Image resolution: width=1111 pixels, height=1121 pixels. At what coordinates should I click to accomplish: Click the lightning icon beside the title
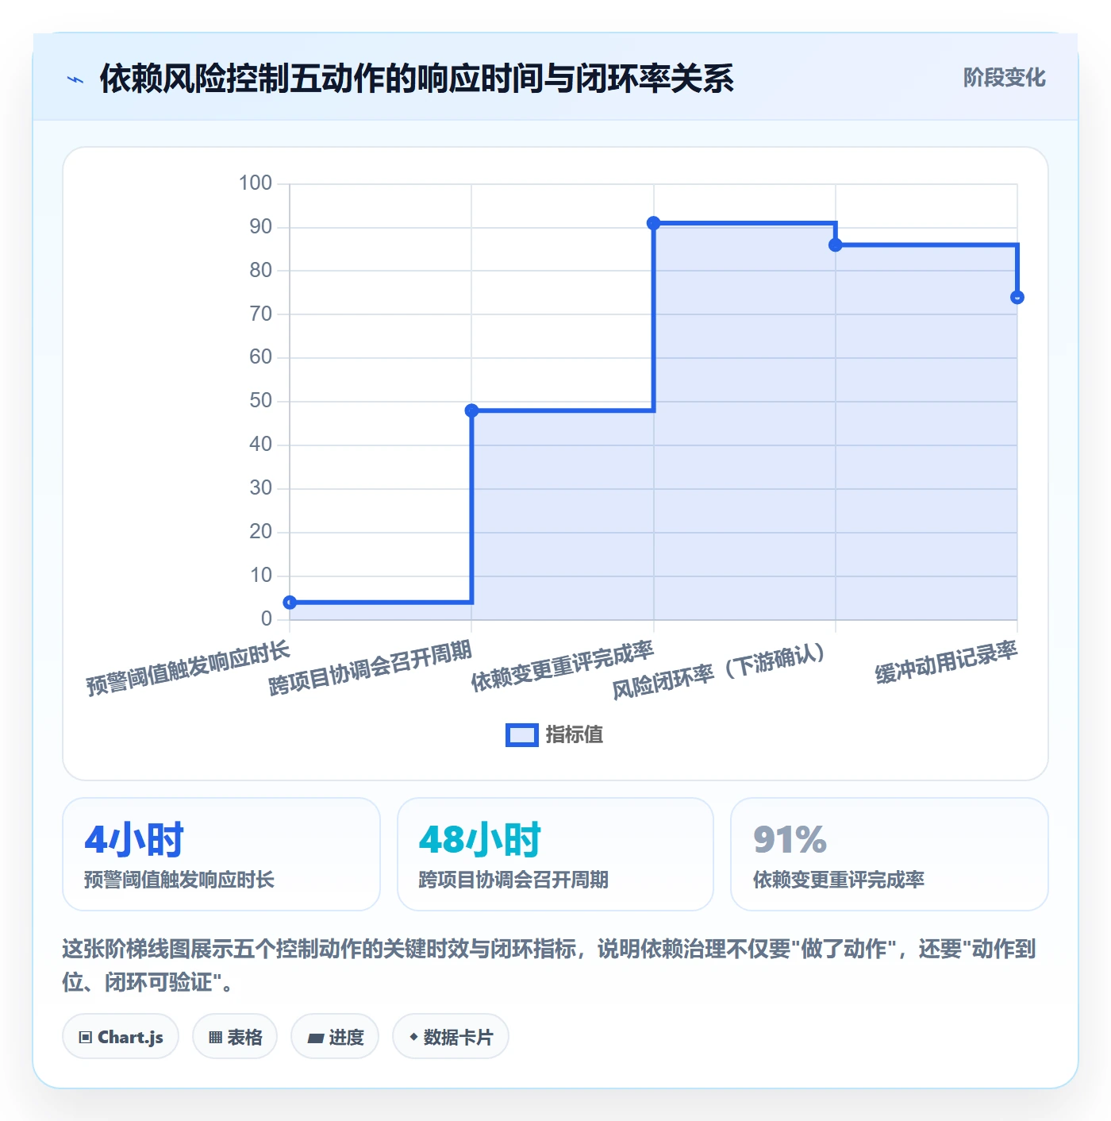(75, 79)
